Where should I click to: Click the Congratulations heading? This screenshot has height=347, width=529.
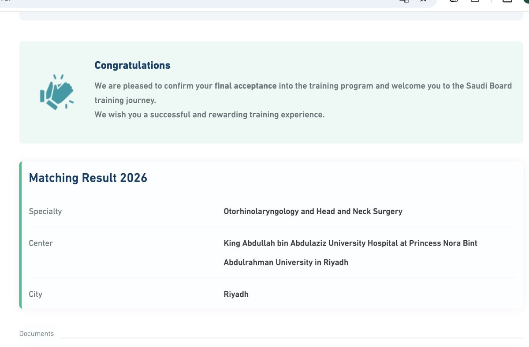132,65
